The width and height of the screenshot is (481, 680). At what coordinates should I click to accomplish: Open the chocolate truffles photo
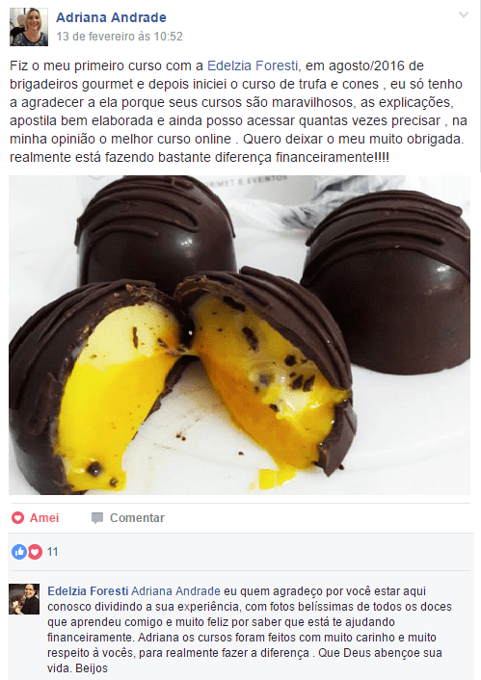[240, 335]
